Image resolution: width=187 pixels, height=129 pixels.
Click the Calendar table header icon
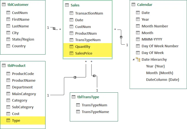133,5
